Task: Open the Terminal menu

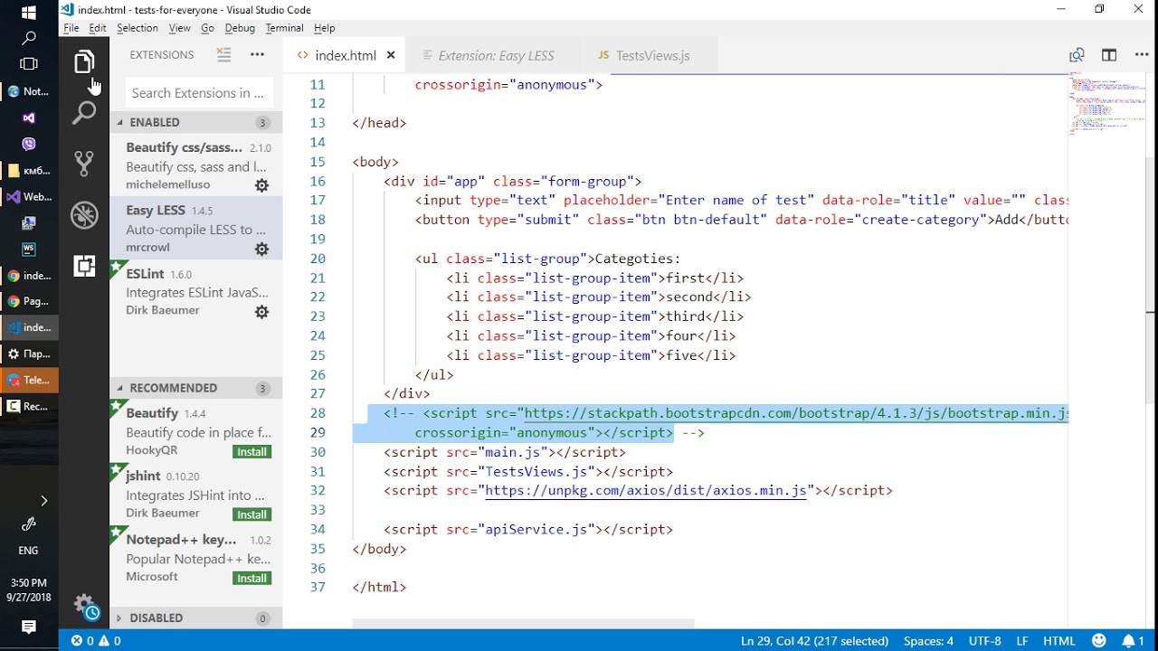Action: (284, 28)
